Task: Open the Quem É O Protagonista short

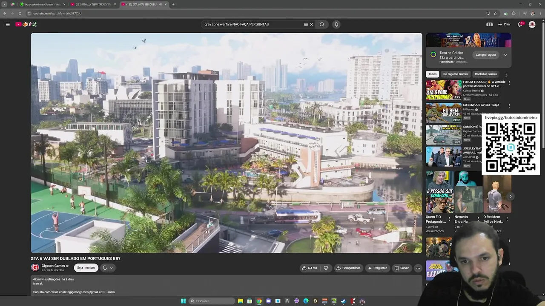Action: pyautogui.click(x=439, y=192)
